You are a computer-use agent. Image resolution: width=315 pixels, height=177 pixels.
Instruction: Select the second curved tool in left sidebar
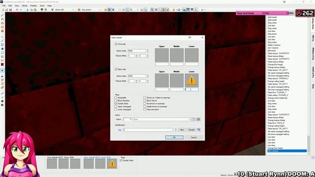coord(2,19)
